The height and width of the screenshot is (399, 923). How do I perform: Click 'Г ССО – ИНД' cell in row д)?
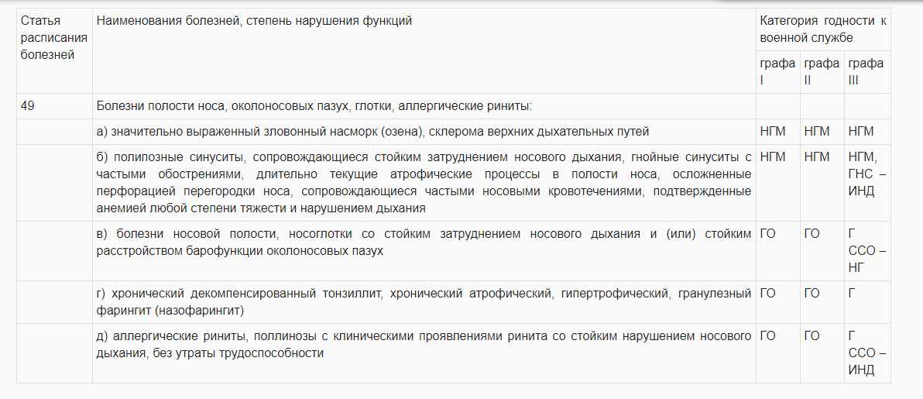[867, 353]
